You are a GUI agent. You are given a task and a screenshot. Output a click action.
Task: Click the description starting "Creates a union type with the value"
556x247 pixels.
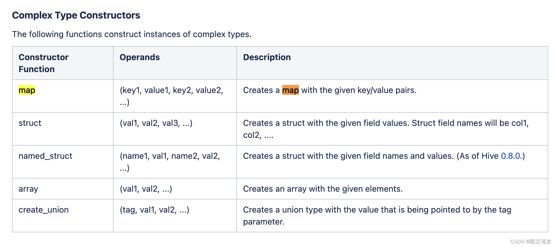click(x=377, y=216)
